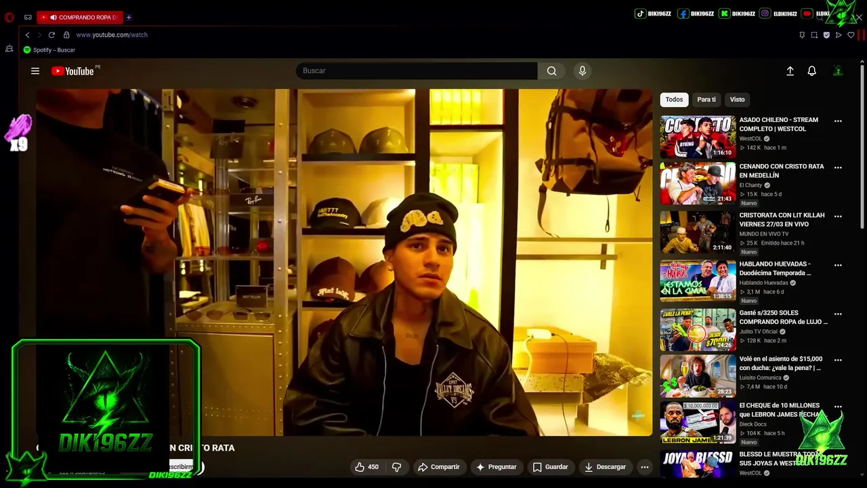867x488 pixels.
Task: Open options for EL CHEQUE de 10 MILLONES
Action: point(838,407)
